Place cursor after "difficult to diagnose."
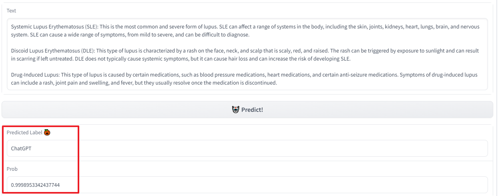 click(250, 35)
